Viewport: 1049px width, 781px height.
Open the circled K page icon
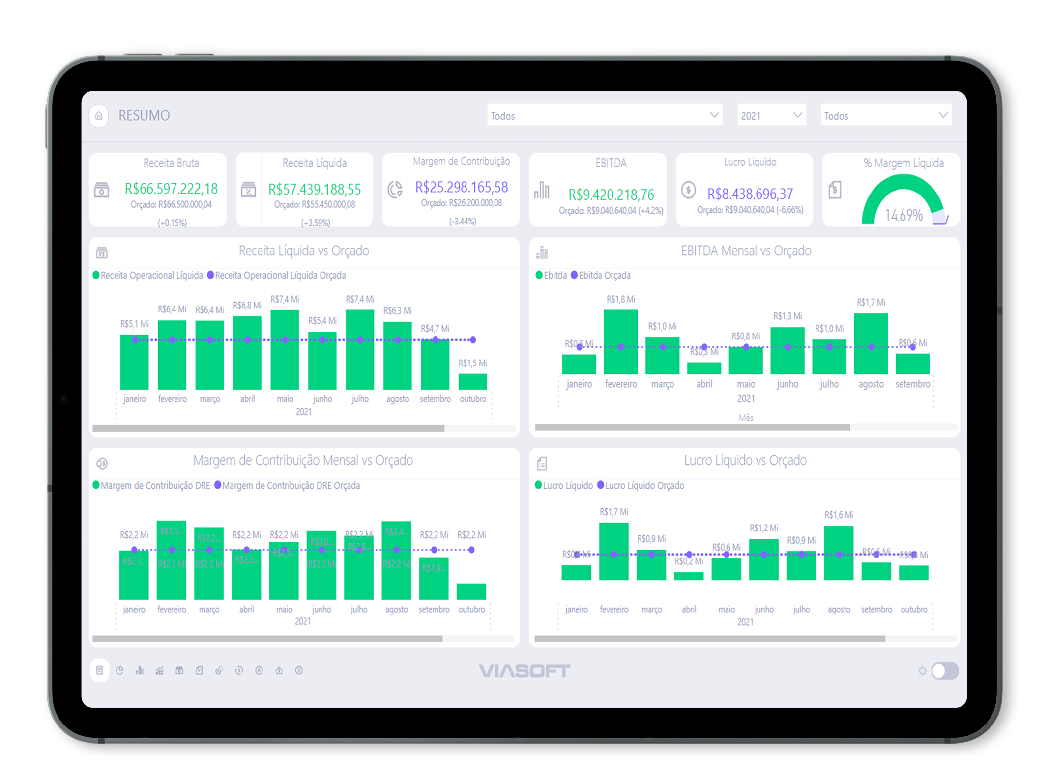[x=259, y=670]
